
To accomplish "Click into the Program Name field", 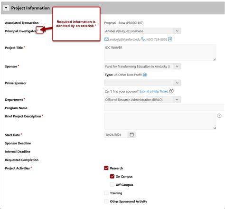I will pyautogui.click(x=164, y=108).
